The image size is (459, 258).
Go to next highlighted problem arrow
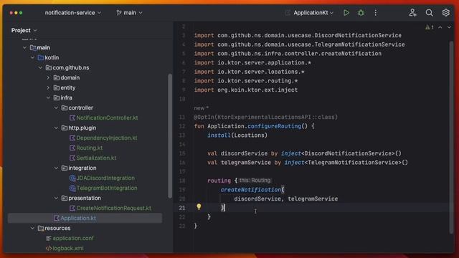click(449, 27)
